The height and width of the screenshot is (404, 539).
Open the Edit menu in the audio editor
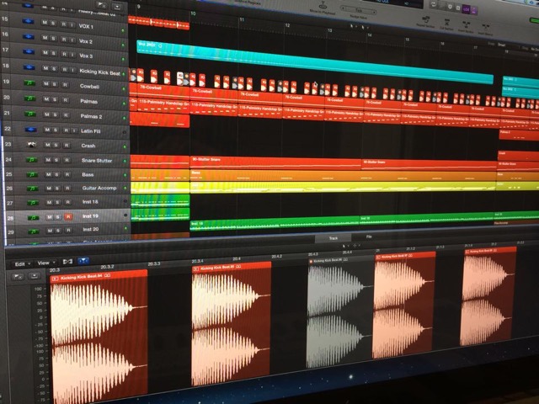point(20,263)
